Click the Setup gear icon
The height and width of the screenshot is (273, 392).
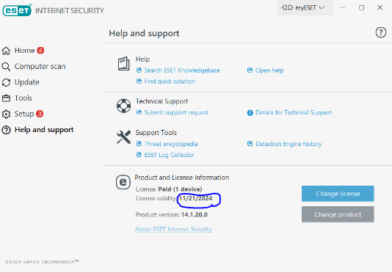point(6,114)
